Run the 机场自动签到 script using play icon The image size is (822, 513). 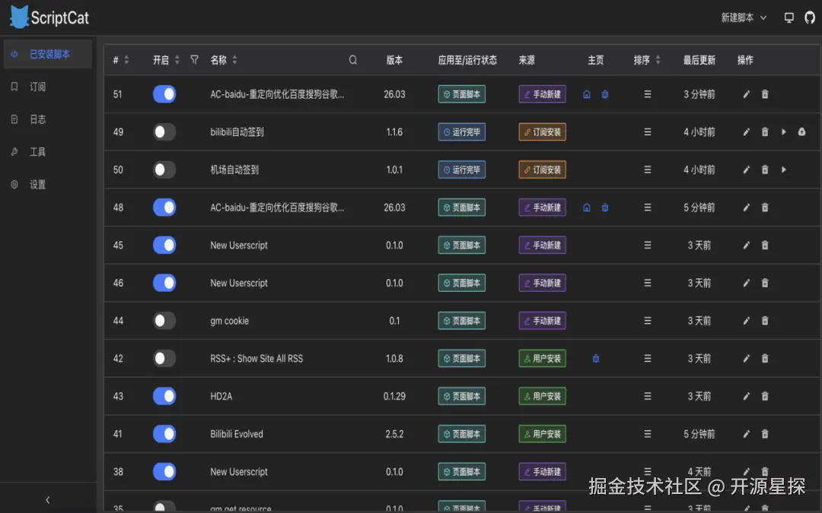click(x=783, y=169)
